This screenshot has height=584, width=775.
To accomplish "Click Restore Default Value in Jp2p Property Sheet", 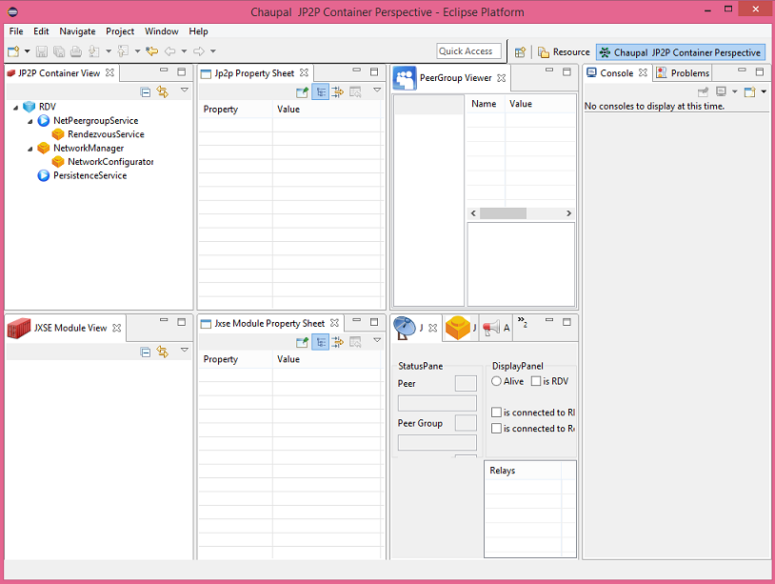I will [355, 92].
